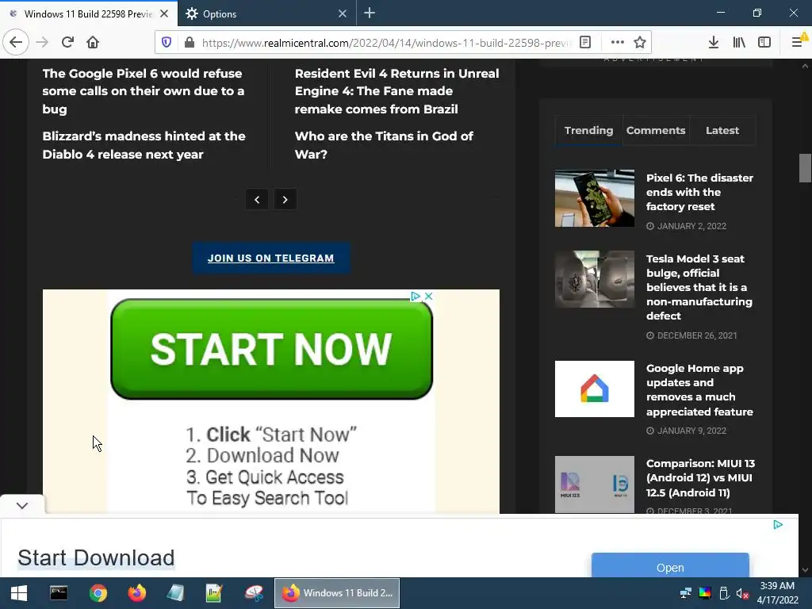The image size is (812, 609).
Task: Click the green START NOW ad button
Action: (x=271, y=349)
